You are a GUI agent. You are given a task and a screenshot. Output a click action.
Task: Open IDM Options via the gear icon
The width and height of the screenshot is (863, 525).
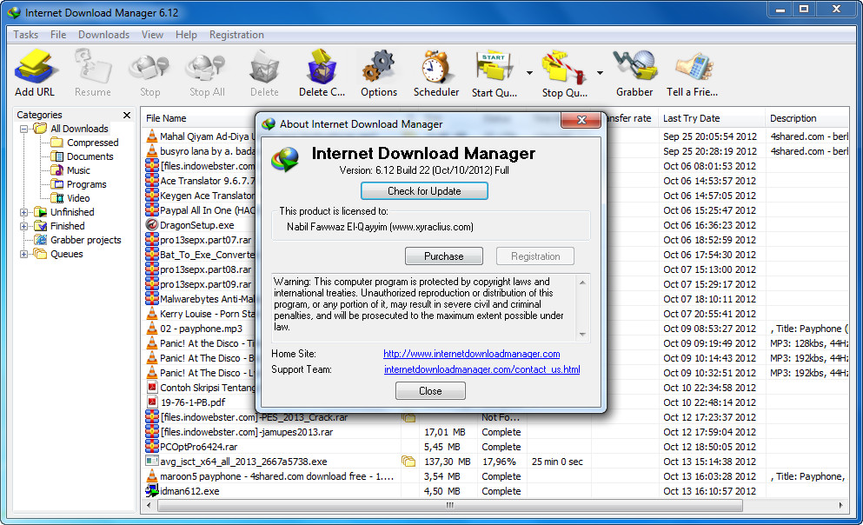[x=380, y=70]
